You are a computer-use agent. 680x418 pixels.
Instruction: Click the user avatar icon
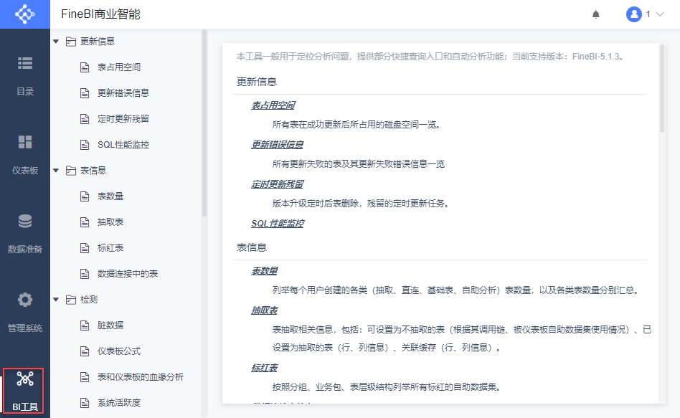(x=633, y=14)
